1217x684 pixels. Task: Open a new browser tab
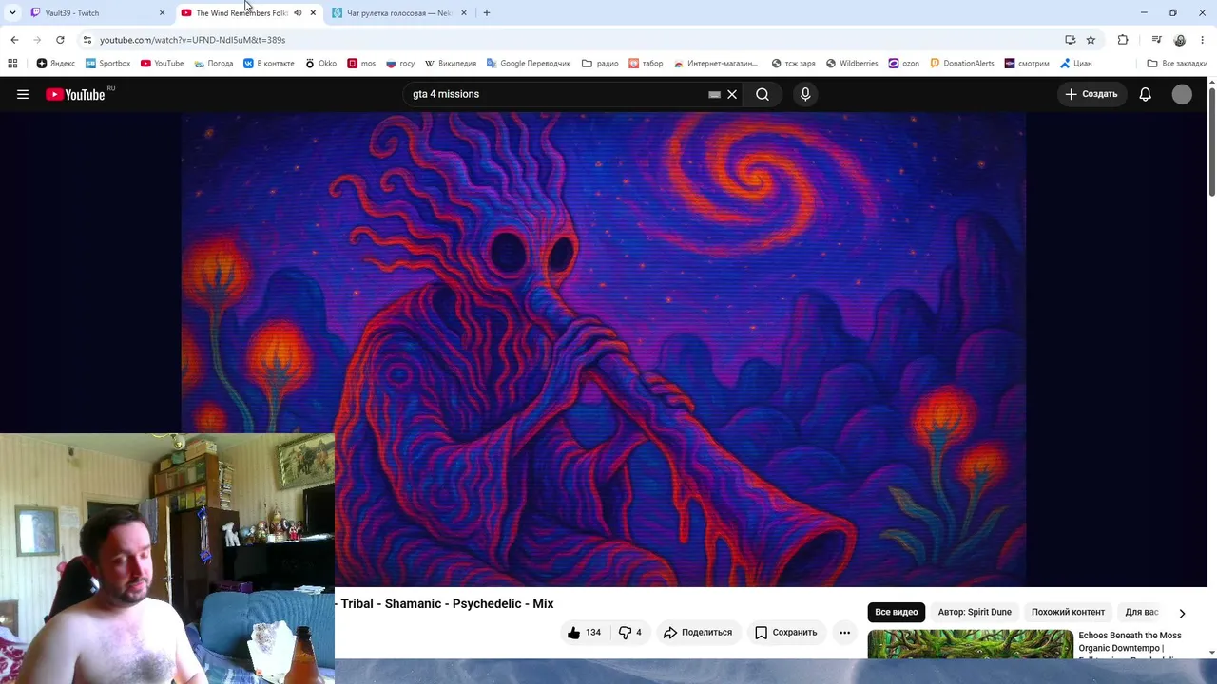pos(487,12)
